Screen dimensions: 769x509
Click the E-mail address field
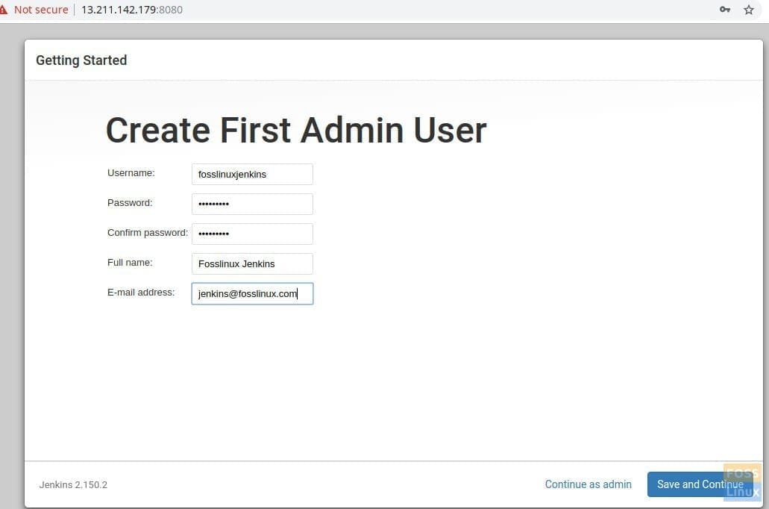(x=252, y=293)
